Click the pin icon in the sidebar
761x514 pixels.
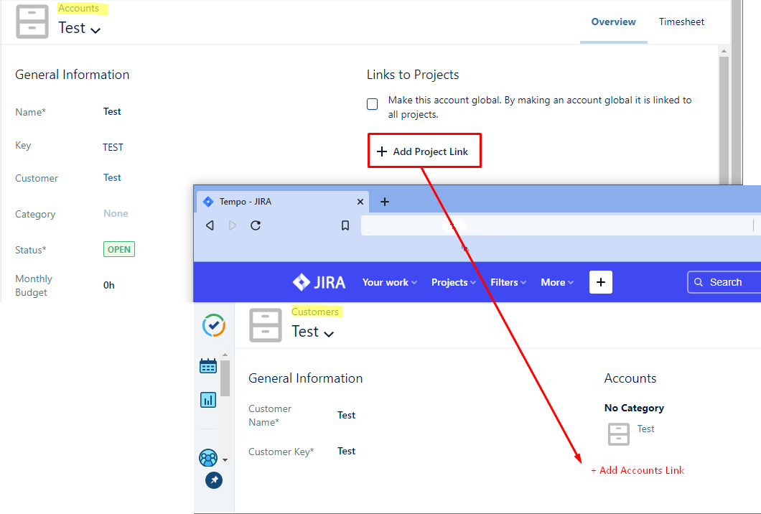coord(213,480)
